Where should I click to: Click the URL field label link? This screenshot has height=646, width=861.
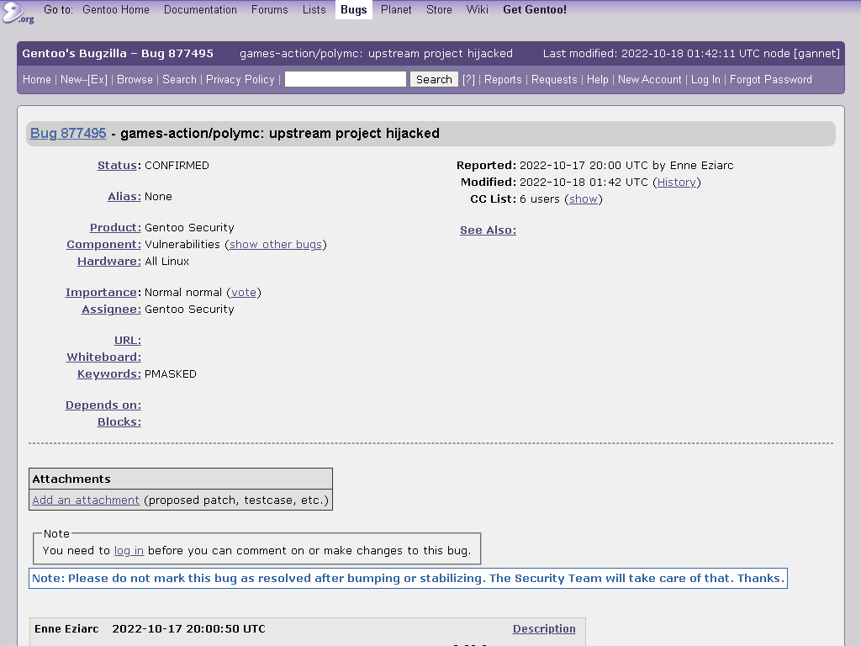(x=128, y=341)
